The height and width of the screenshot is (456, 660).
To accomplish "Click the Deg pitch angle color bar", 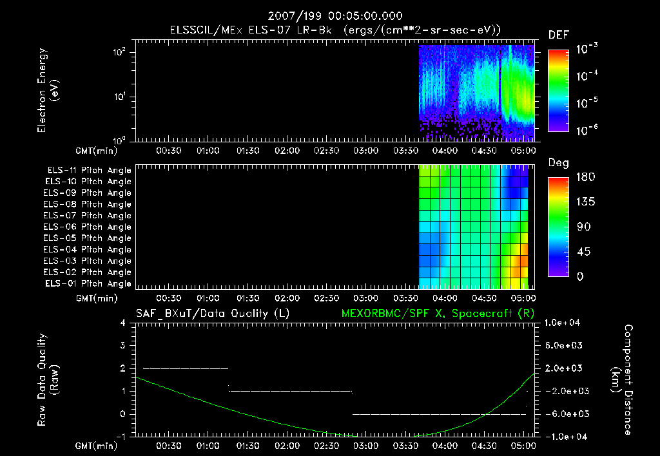I will (558, 227).
